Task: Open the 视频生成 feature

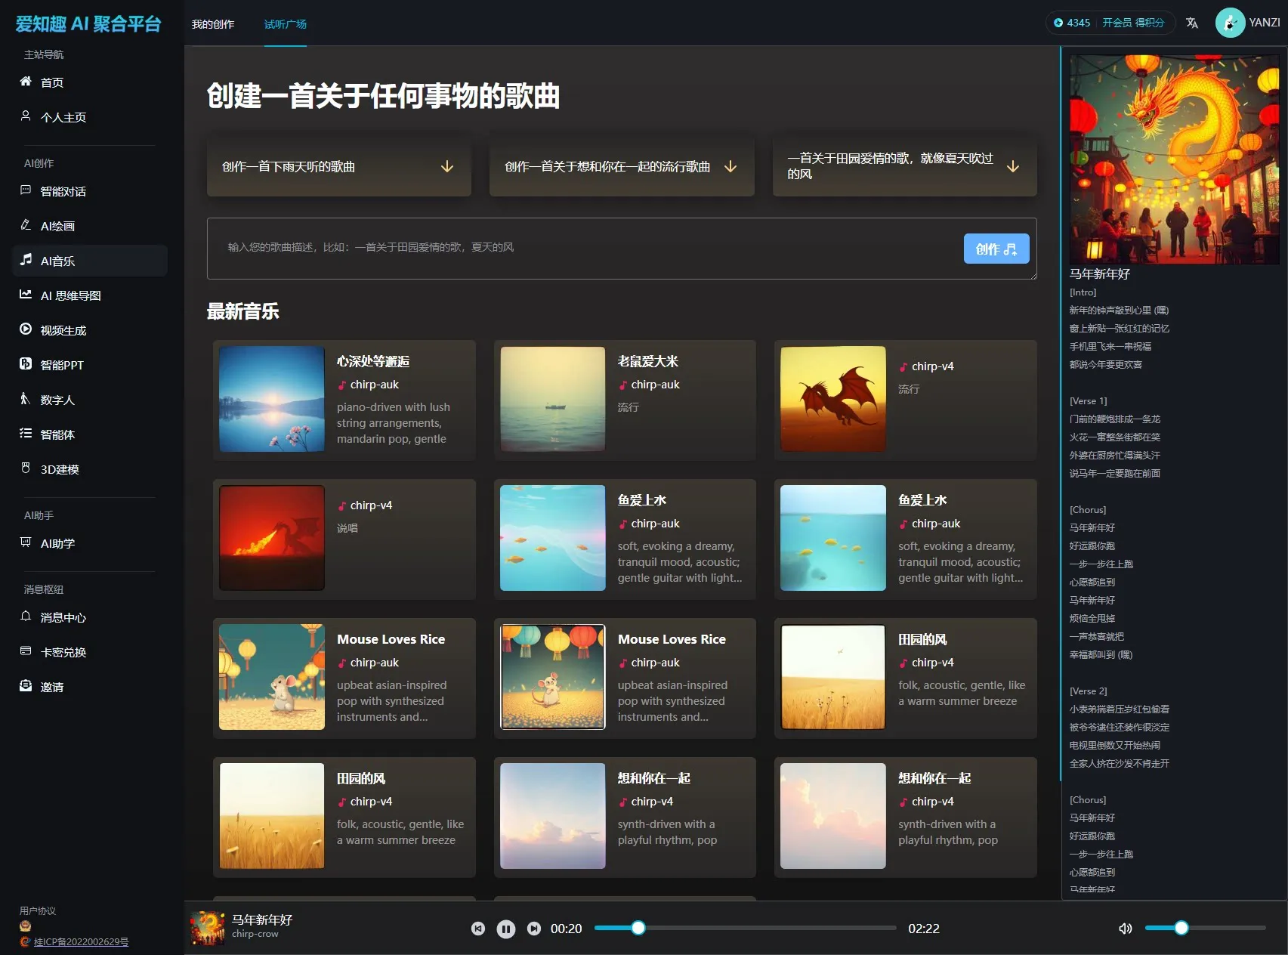Action: (x=63, y=330)
